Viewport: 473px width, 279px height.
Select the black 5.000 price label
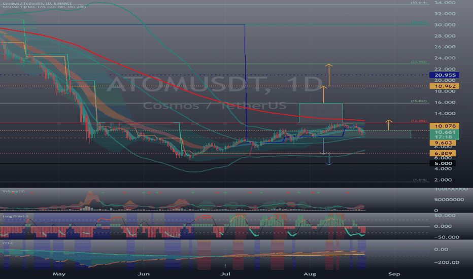443,163
